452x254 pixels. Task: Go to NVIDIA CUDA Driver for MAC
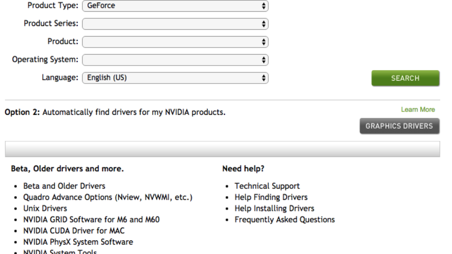coord(74,231)
